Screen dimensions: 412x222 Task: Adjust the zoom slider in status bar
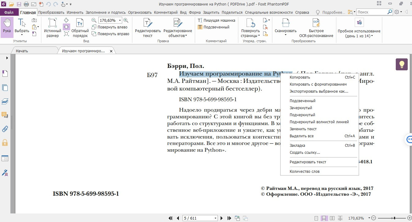point(395,218)
